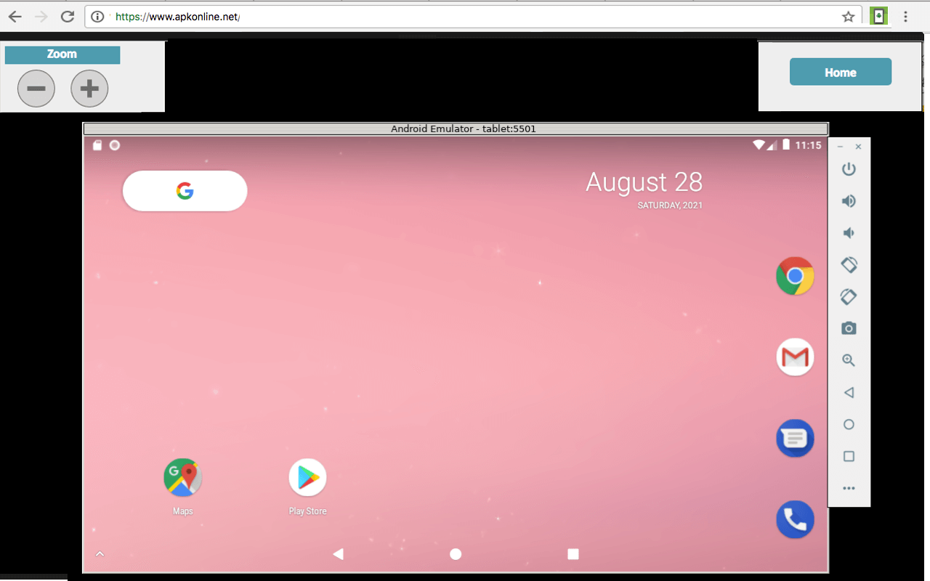Screen dimensions: 930x581
Task: Open the Gmail app icon
Action: tap(795, 357)
